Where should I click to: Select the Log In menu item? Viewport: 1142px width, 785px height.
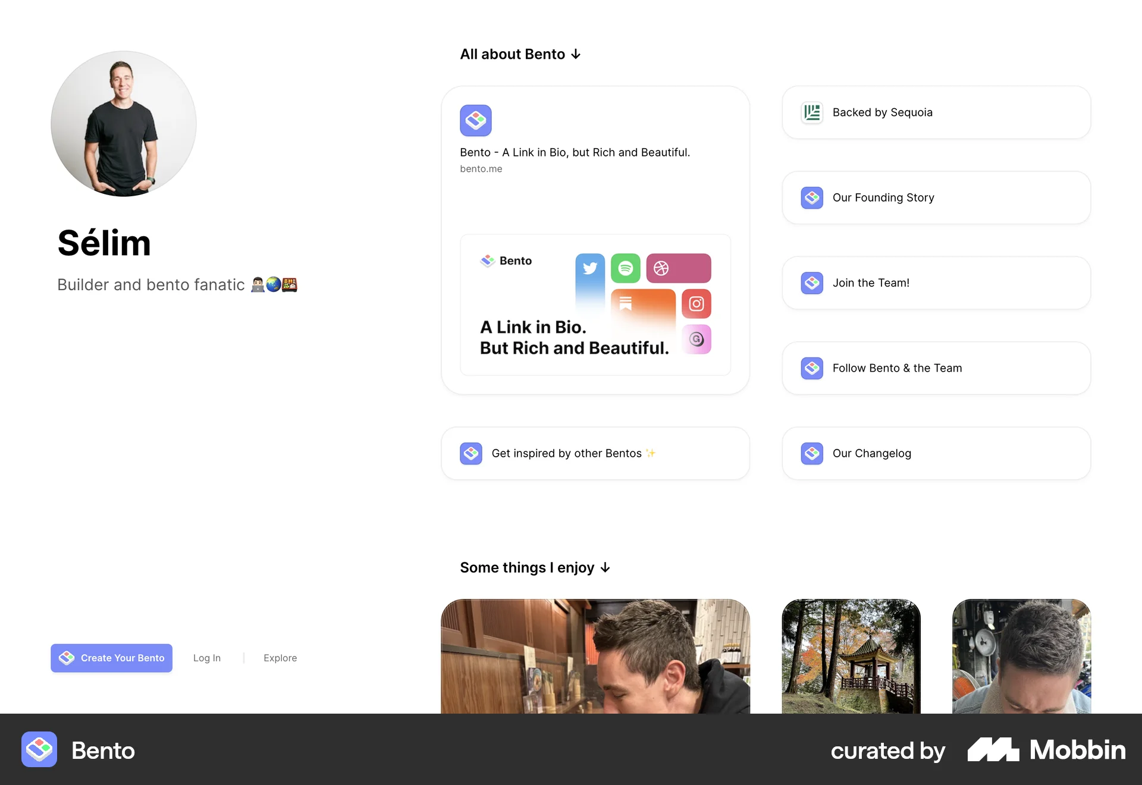[206, 658]
